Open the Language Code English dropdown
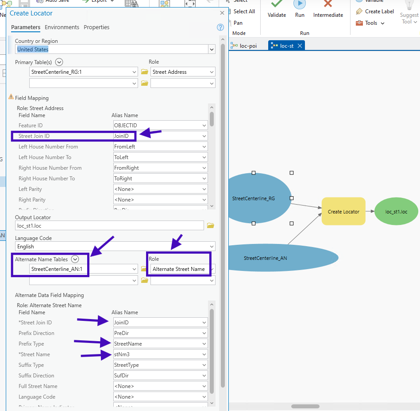This screenshot has width=420, height=411. 212,247
